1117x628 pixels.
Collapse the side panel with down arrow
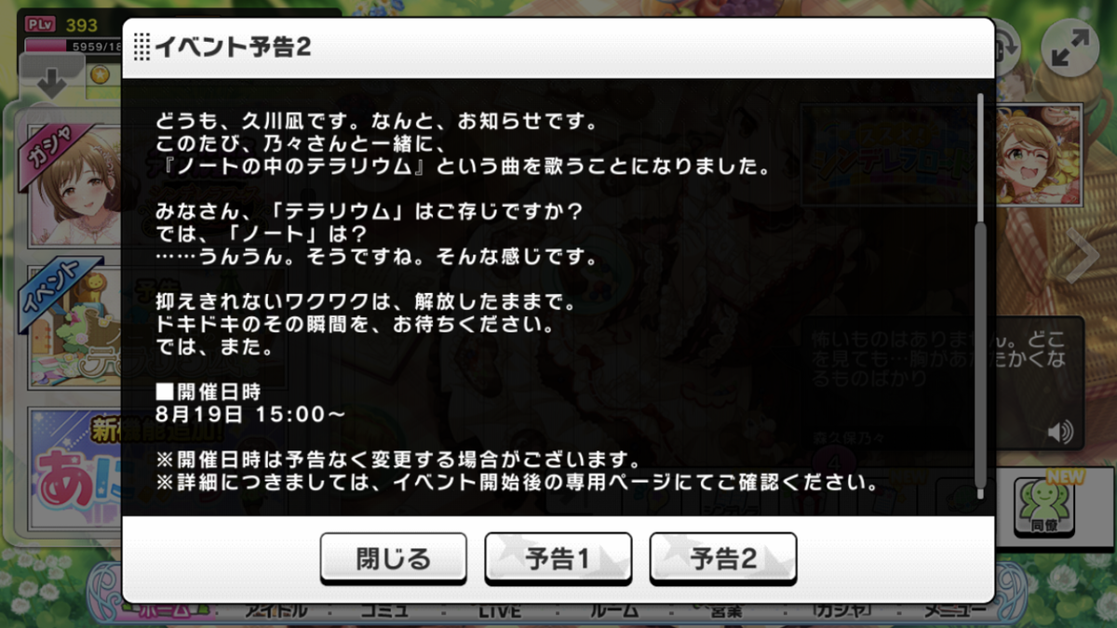[x=50, y=81]
